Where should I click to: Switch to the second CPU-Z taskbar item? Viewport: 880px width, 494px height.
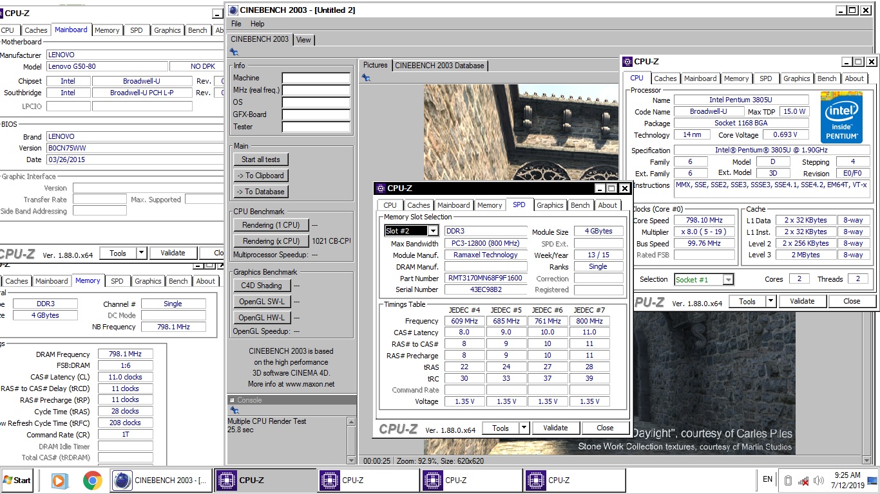point(367,480)
